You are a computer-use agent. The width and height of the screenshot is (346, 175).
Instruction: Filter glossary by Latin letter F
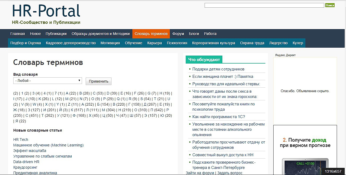[135, 93]
